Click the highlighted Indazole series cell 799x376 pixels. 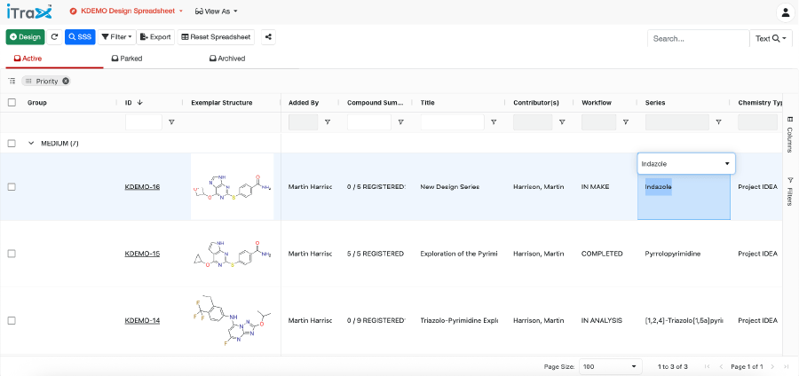click(x=684, y=198)
